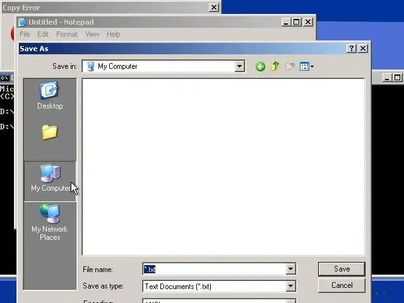Create a new folder with toolbar icon

point(290,66)
